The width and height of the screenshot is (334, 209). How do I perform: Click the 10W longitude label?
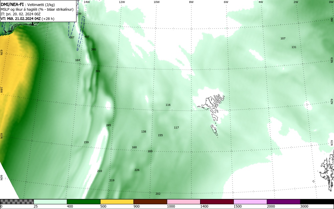tap(157, 2)
